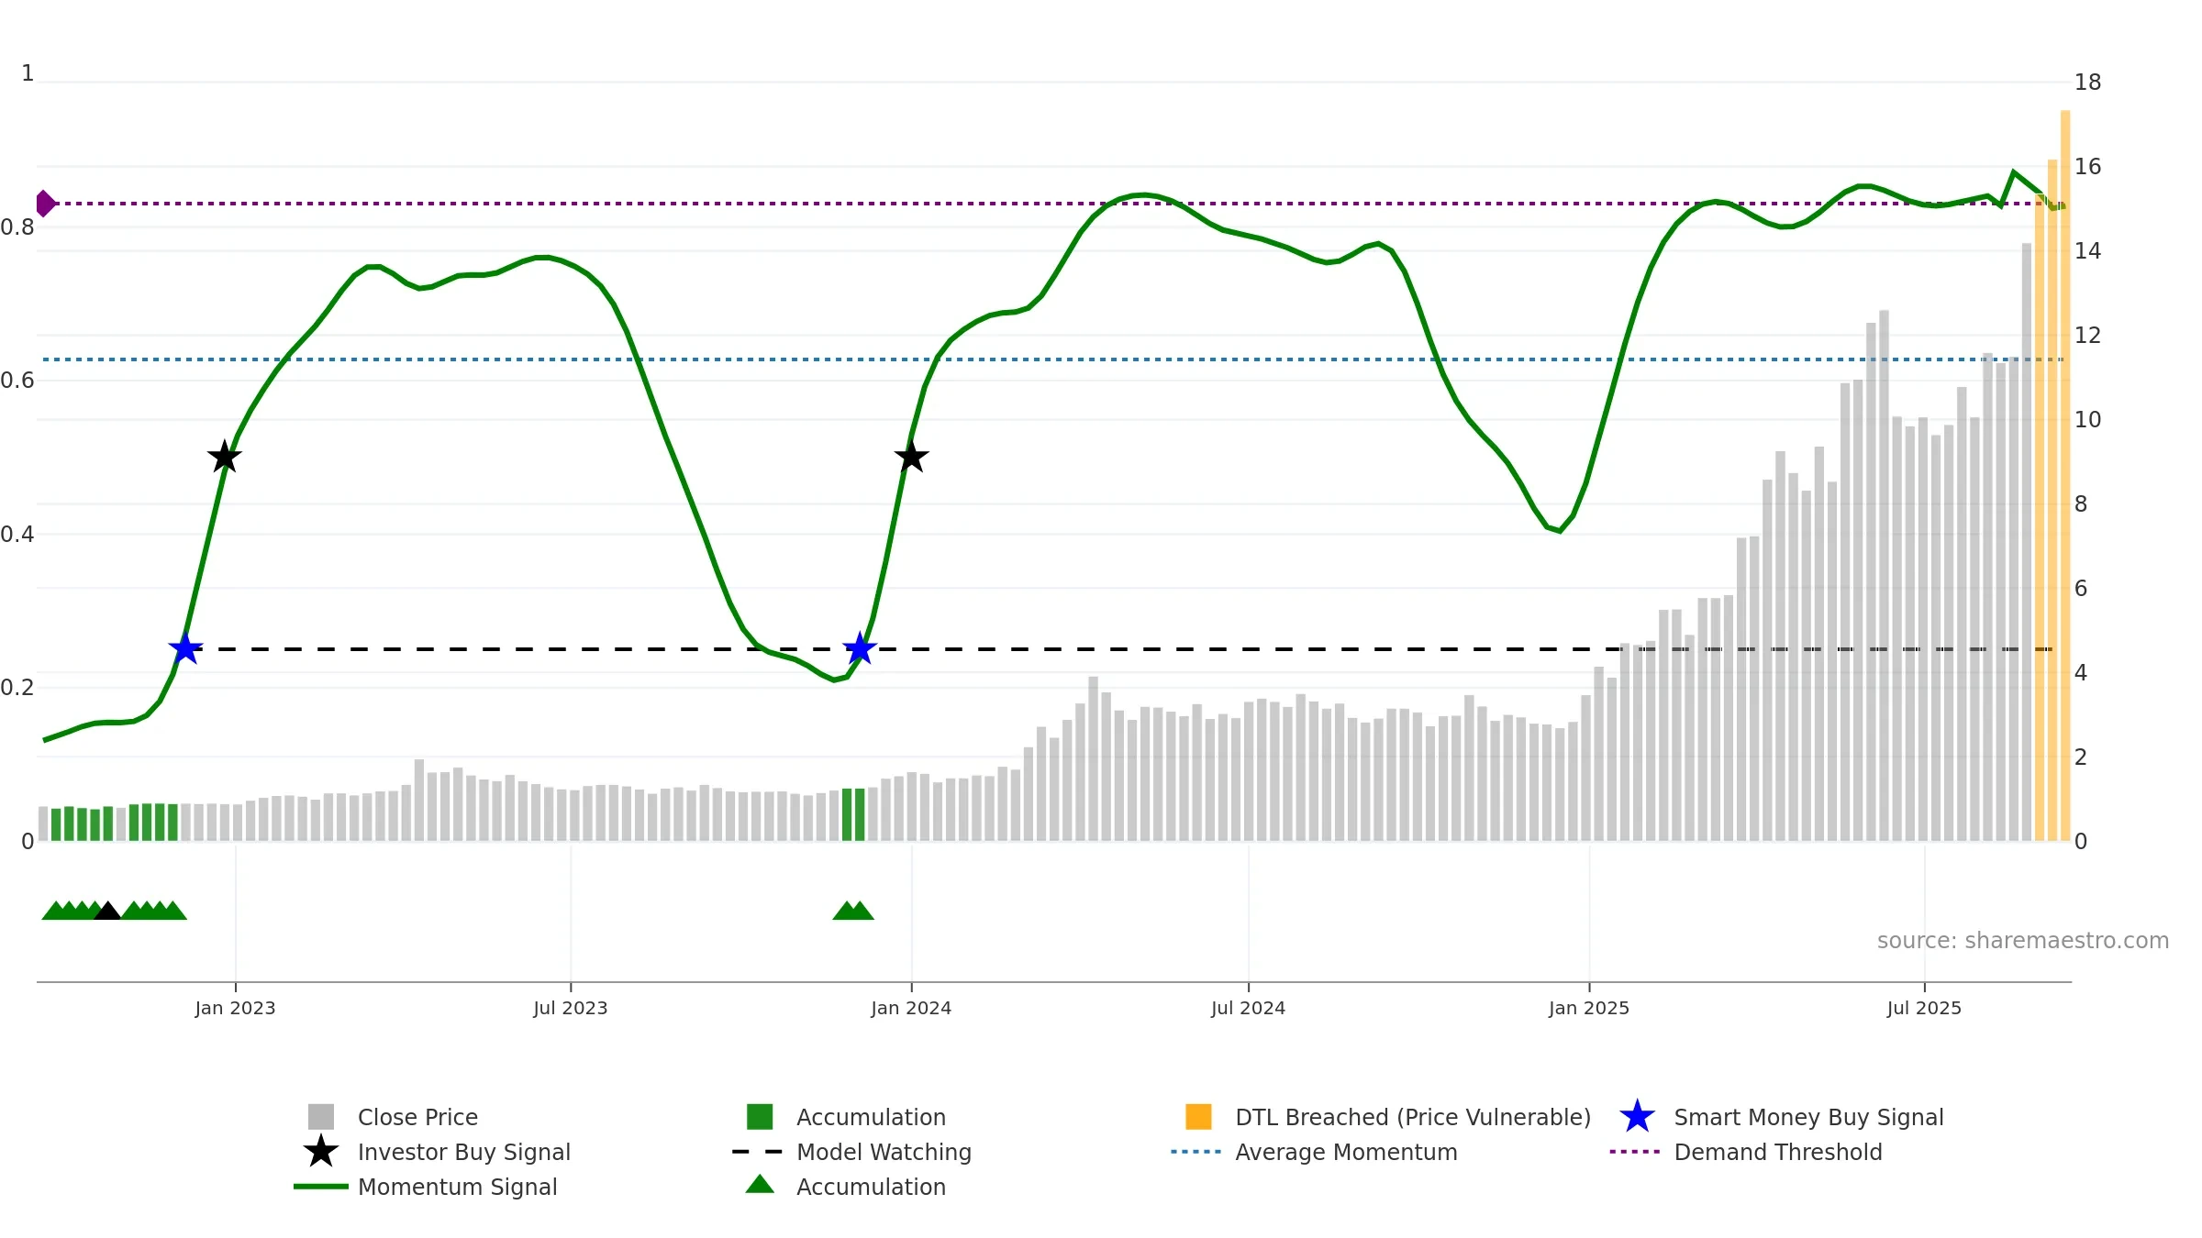The width and height of the screenshot is (2202, 1238).
Task: Click the right axis value 18
Action: click(2087, 83)
